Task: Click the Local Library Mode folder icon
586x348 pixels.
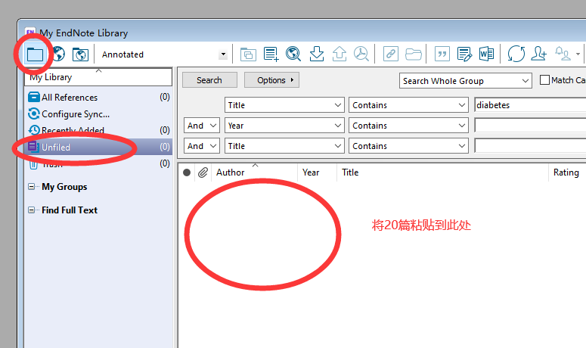Action: 35,54
